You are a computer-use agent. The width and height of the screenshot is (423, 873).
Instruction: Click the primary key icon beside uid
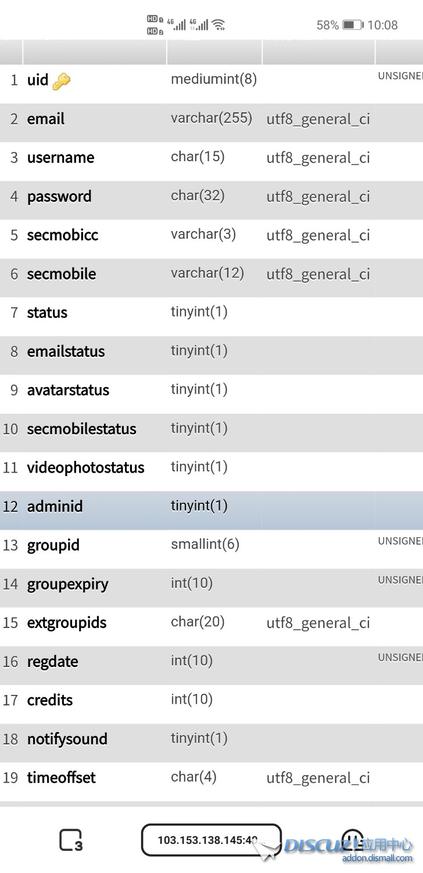click(62, 81)
